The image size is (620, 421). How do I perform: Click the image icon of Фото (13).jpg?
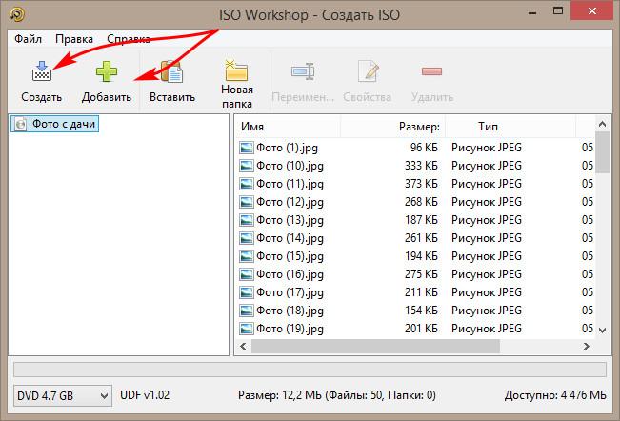pyautogui.click(x=247, y=220)
